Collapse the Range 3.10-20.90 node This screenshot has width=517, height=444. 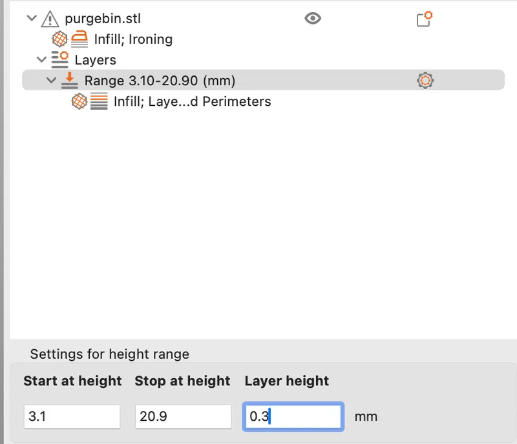[52, 80]
